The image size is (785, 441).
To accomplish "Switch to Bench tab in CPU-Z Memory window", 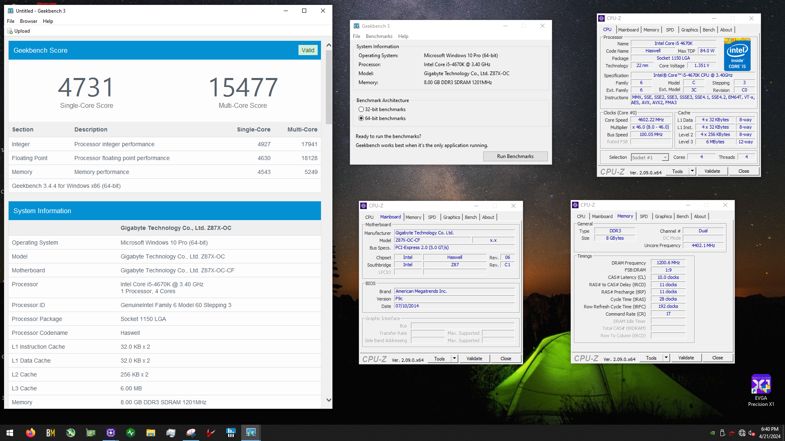I will click(682, 216).
